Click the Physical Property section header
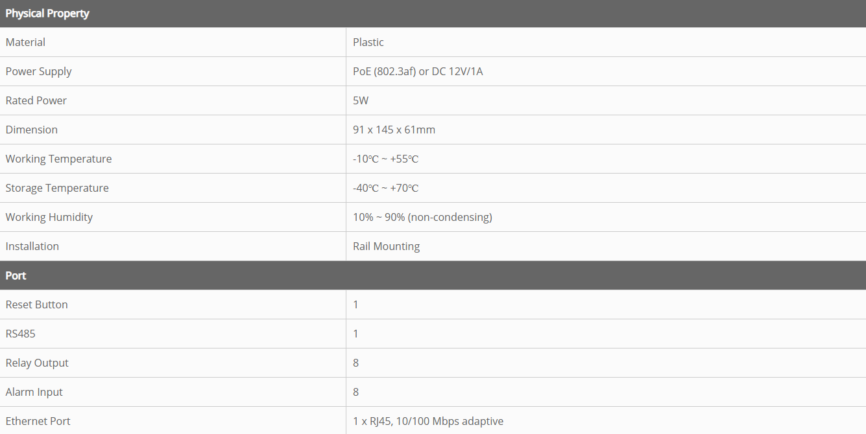This screenshot has width=866, height=434. 47,14
